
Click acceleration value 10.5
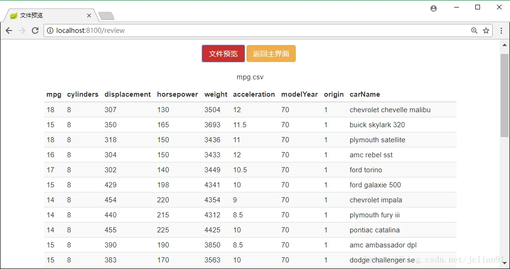pyautogui.click(x=240, y=169)
